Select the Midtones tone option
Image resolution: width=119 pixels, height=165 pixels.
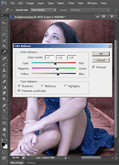[42, 86]
